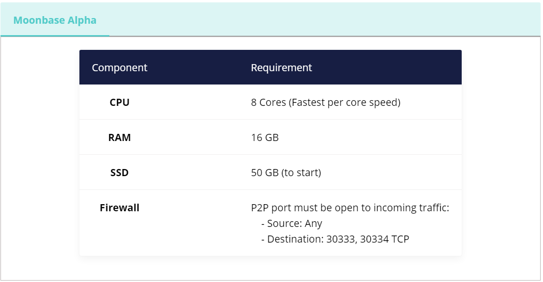Click the "(Fastest per core speed)" note
This screenshot has width=543, height=282.
click(x=344, y=102)
